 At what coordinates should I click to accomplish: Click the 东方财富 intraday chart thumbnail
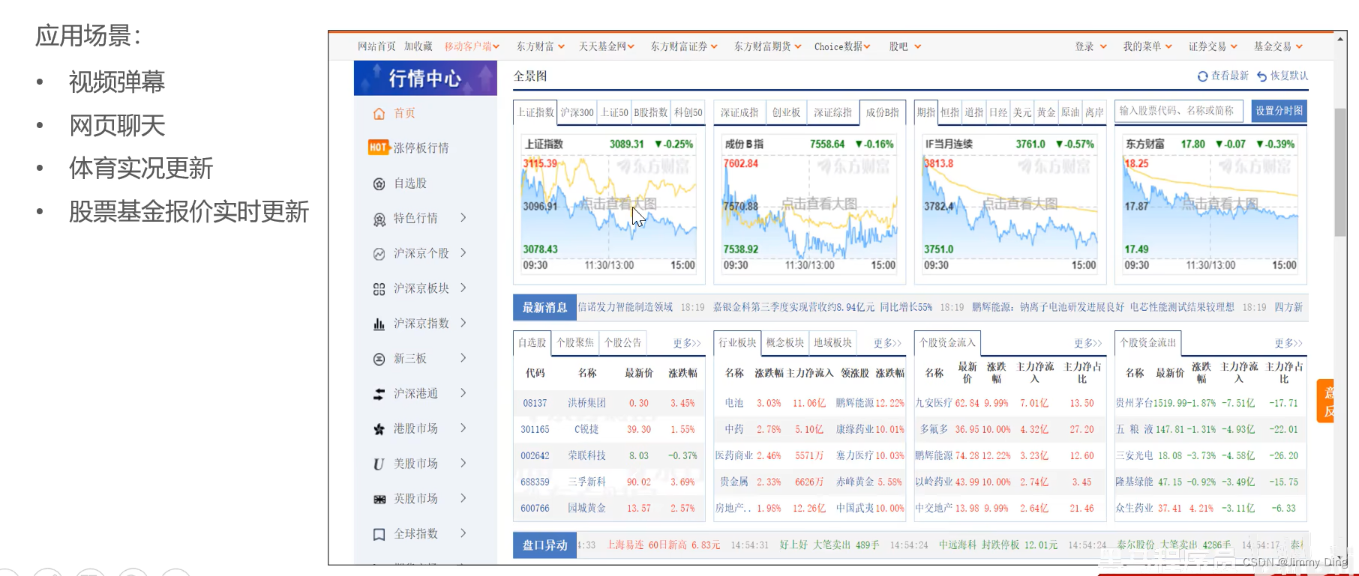[x=1210, y=205]
